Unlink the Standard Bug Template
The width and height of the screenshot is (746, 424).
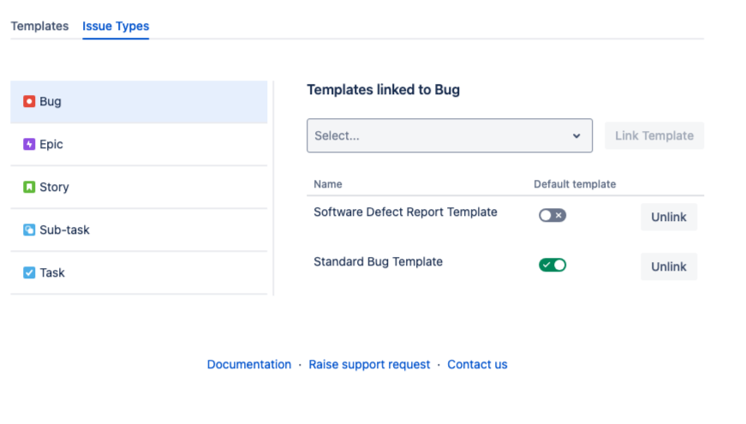(669, 266)
